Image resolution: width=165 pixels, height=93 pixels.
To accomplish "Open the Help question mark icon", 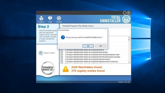I will click(x=50, y=19).
